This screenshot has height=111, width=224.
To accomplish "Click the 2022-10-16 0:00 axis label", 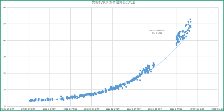I will point(92,109).
